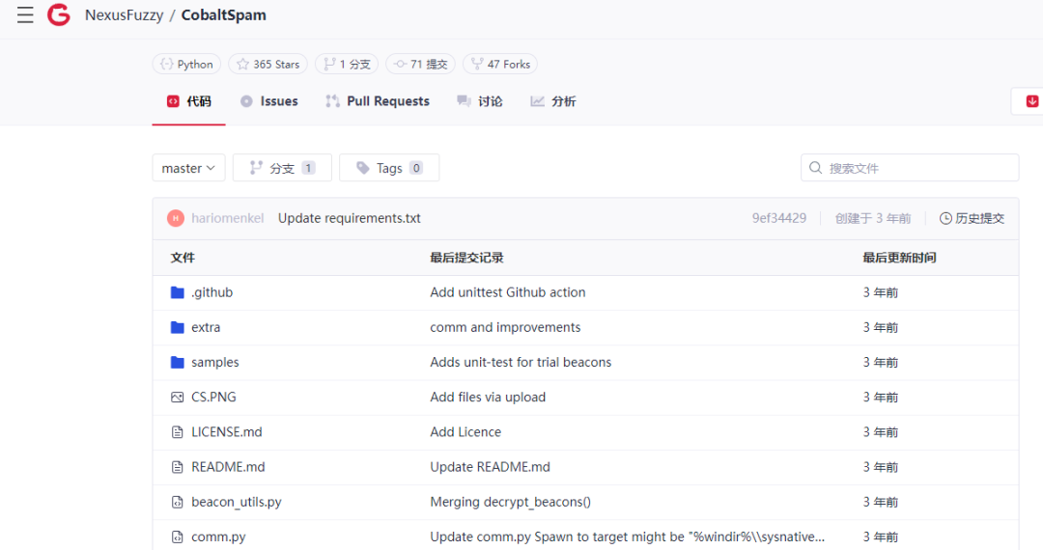Click the comm.py code file icon
Screen dimensions: 1043x550
177,536
